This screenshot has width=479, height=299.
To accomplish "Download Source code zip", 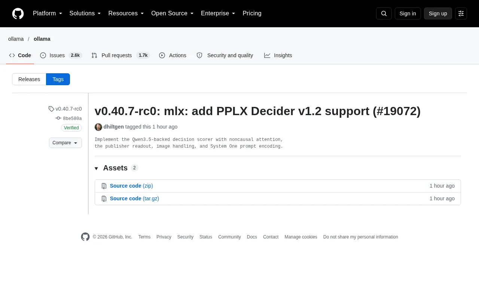I will 131,186.
